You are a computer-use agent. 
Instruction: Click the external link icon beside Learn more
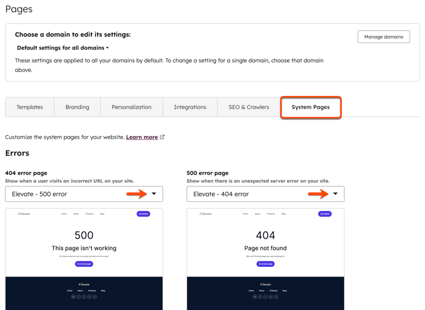point(162,137)
